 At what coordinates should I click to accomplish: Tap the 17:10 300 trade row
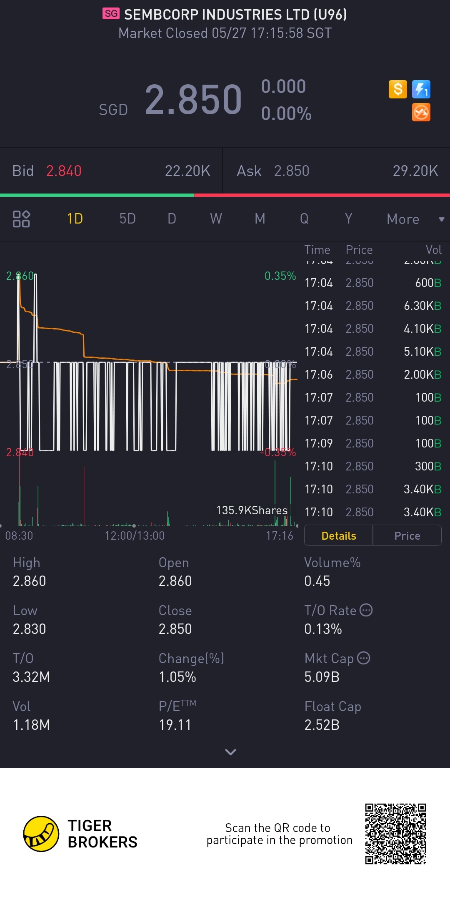point(373,466)
